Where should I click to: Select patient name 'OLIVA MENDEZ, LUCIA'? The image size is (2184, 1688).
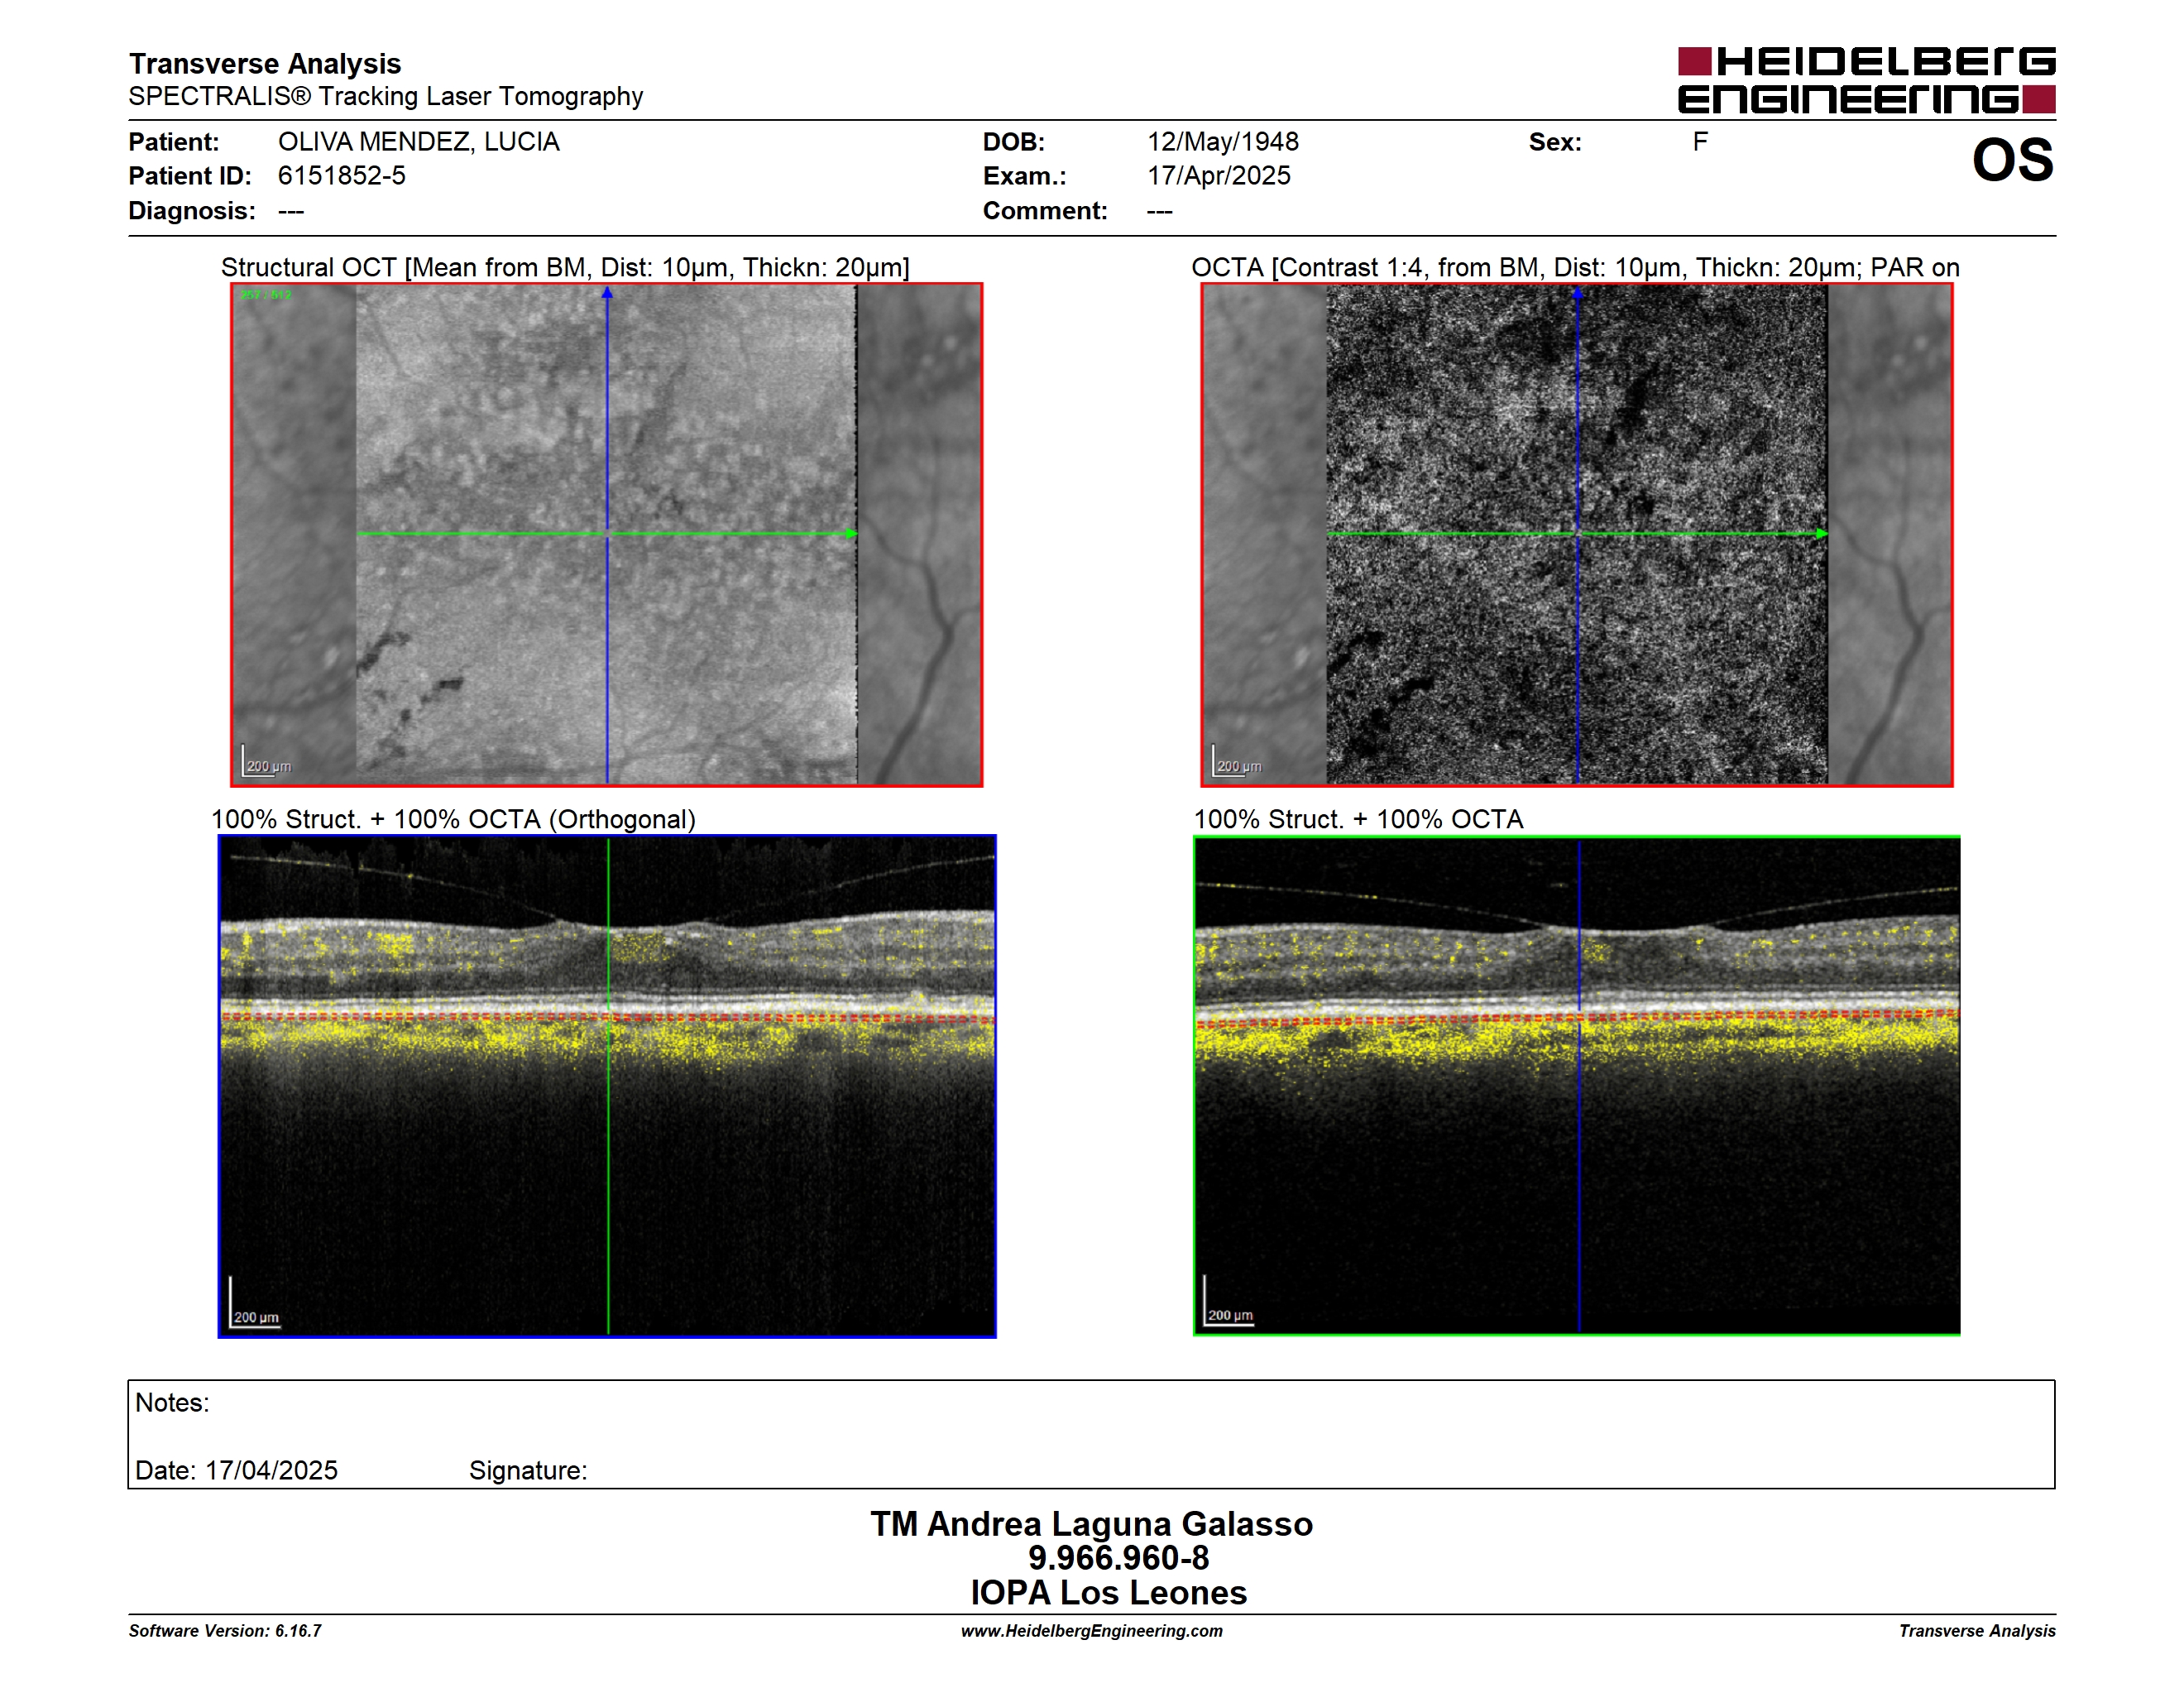pyautogui.click(x=419, y=142)
